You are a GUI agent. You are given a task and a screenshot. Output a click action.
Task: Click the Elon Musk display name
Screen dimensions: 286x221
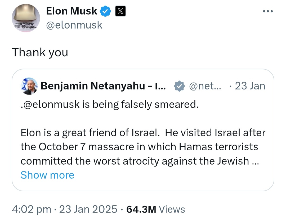pyautogui.click(x=72, y=11)
